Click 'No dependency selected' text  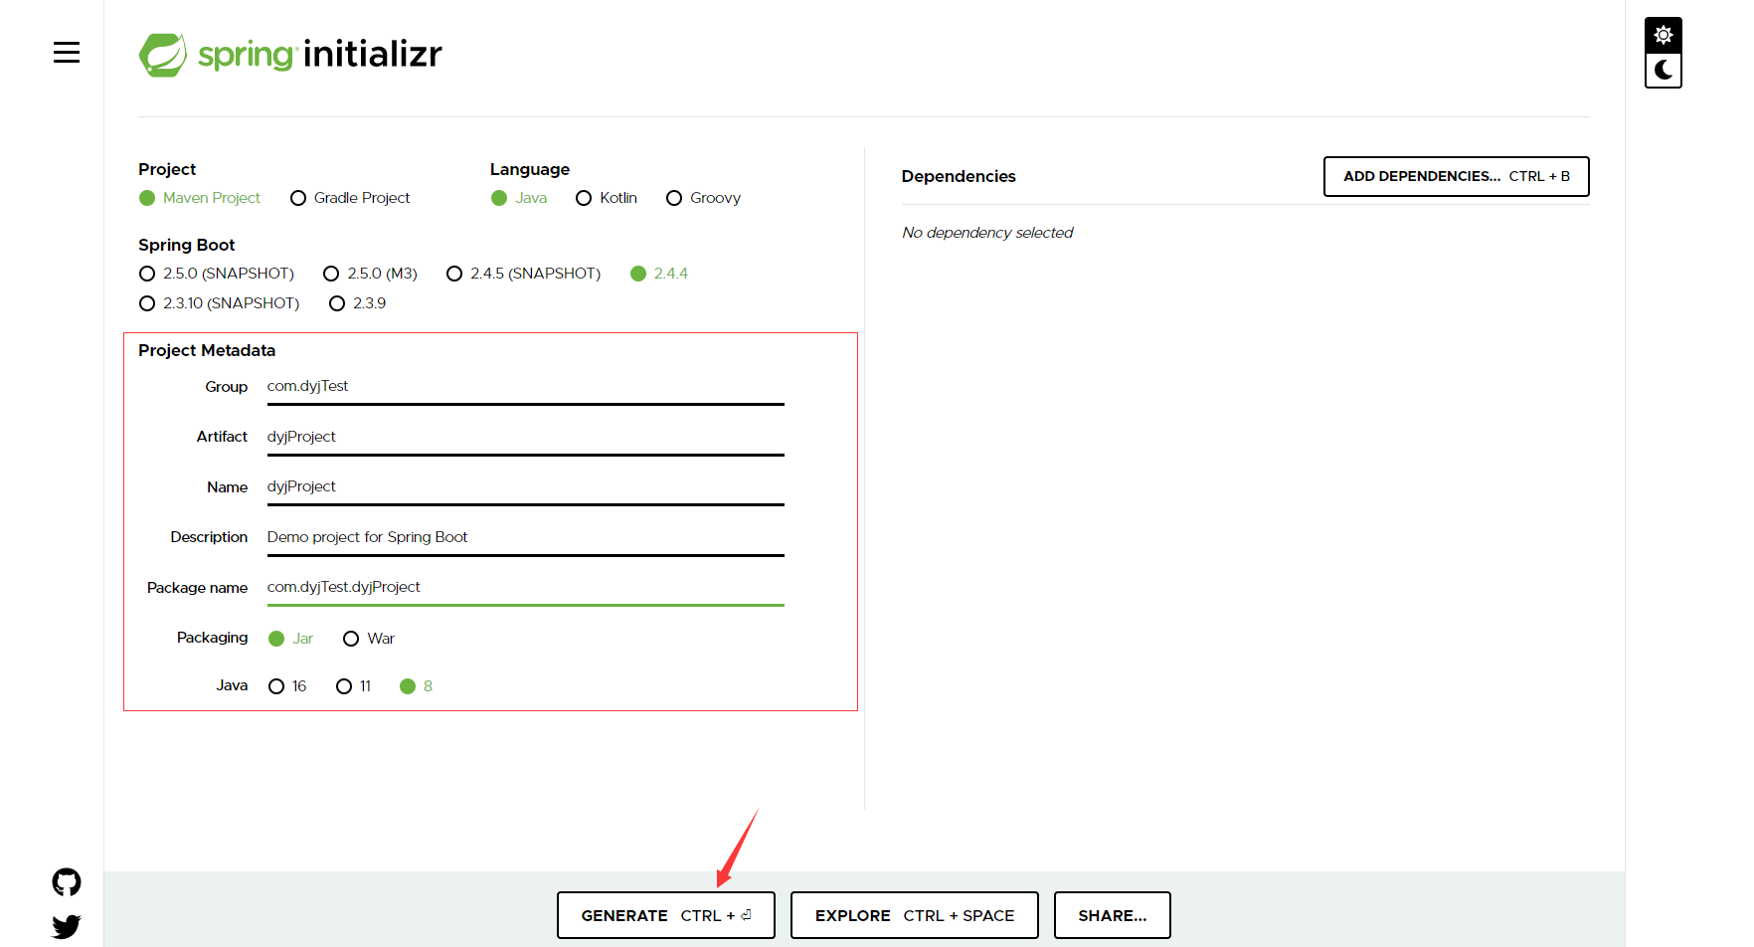click(x=987, y=233)
